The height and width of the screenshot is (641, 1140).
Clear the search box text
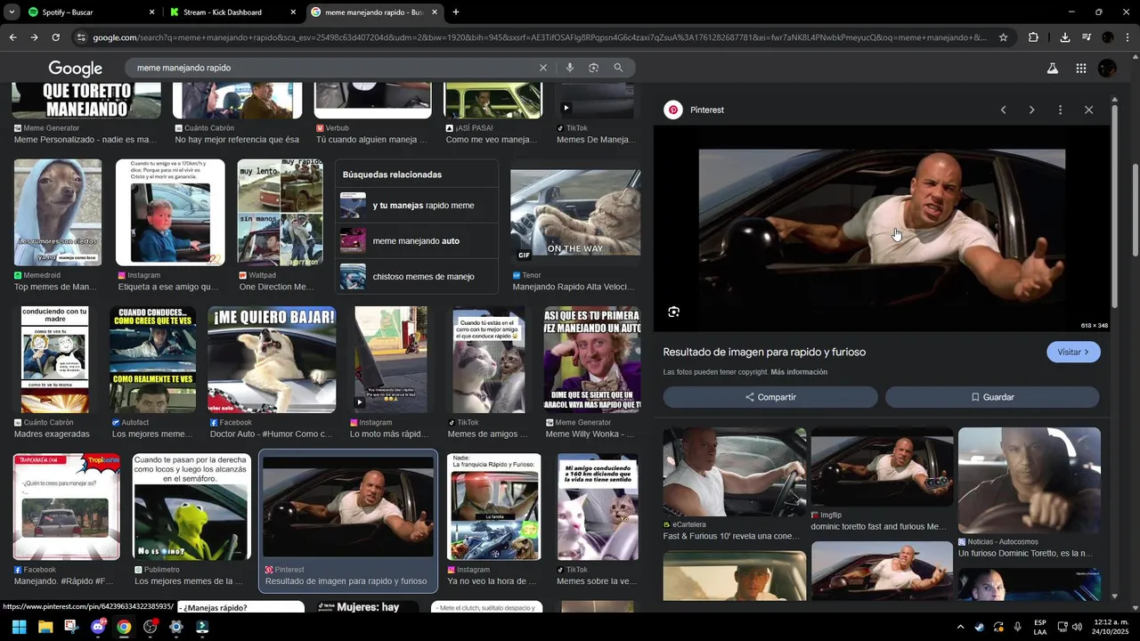pyautogui.click(x=543, y=68)
